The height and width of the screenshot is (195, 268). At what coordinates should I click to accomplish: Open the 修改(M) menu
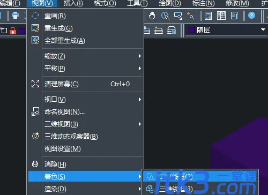click(237, 3)
